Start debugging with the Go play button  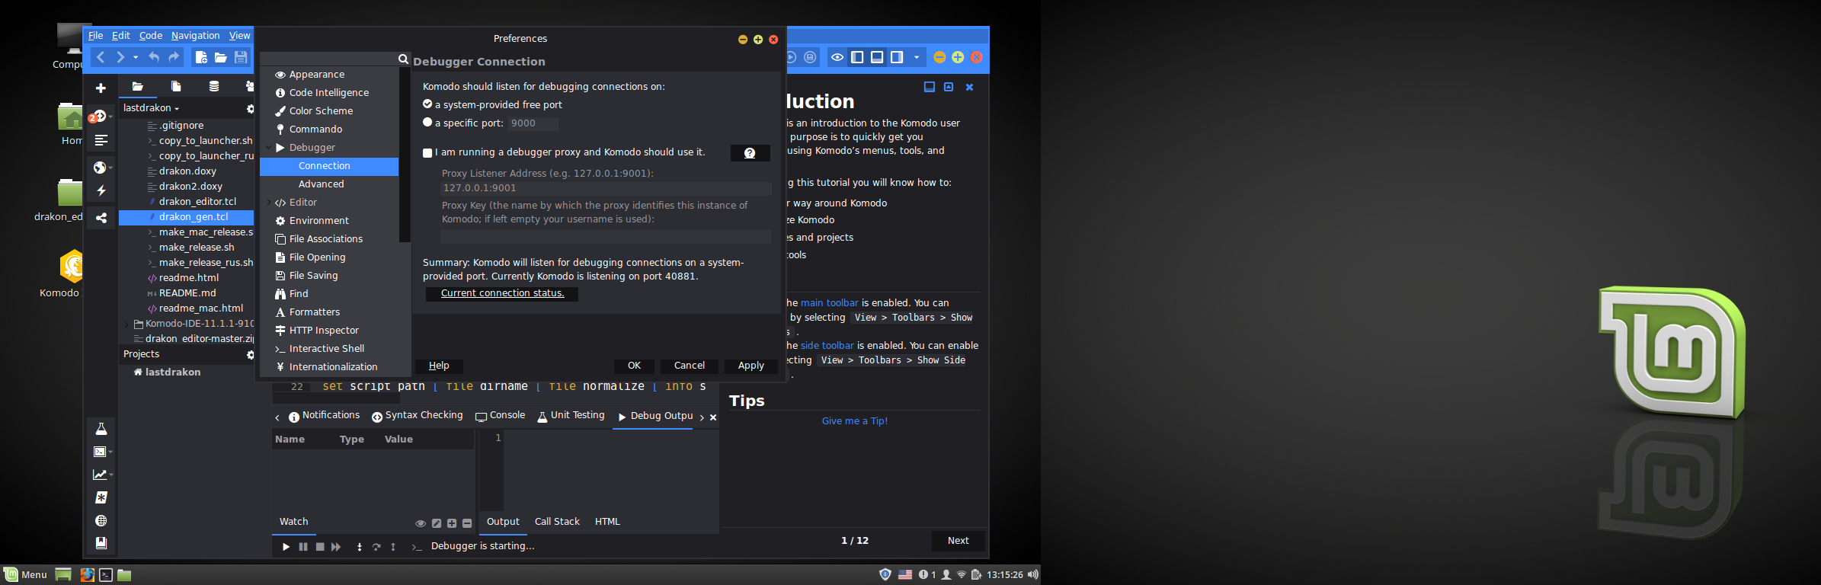click(x=286, y=547)
